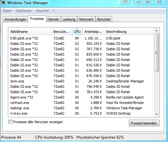168x144 pixels.
Task: Open the question mark help menu
Action: click(54, 11)
